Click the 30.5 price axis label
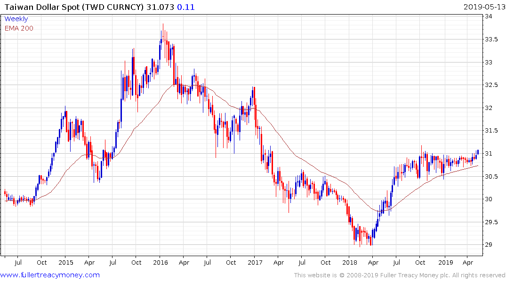The width and height of the screenshot is (506, 282). tap(491, 176)
